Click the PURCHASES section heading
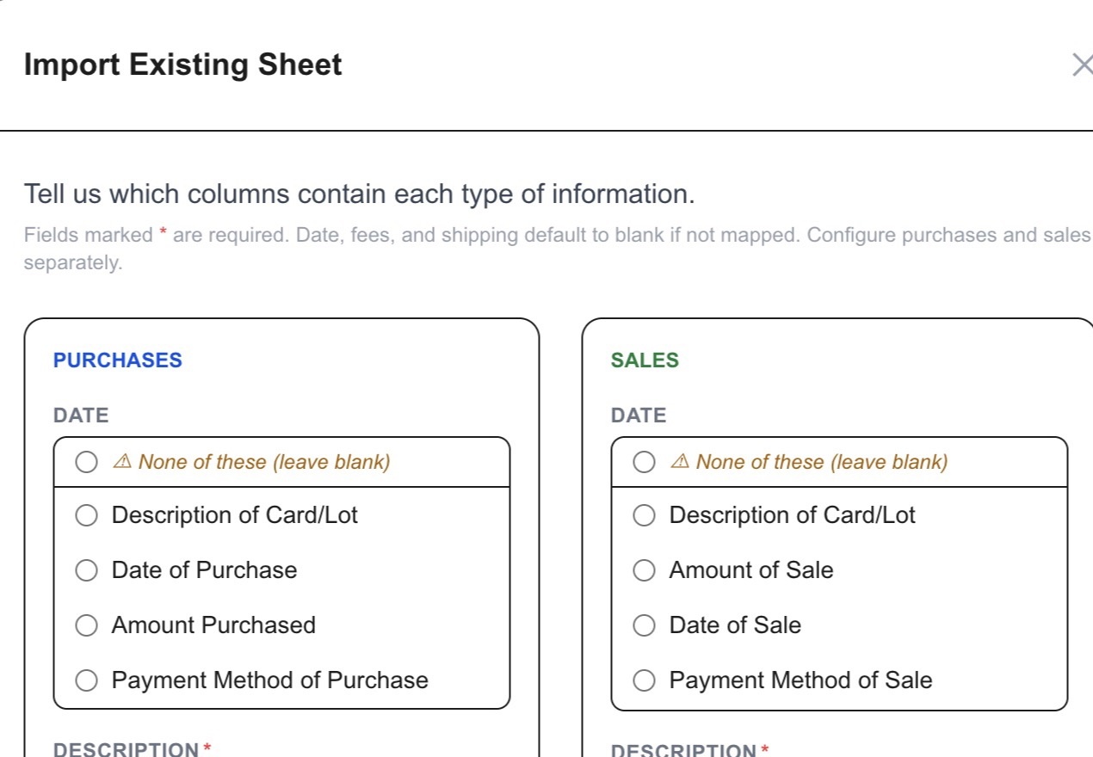 (x=118, y=360)
